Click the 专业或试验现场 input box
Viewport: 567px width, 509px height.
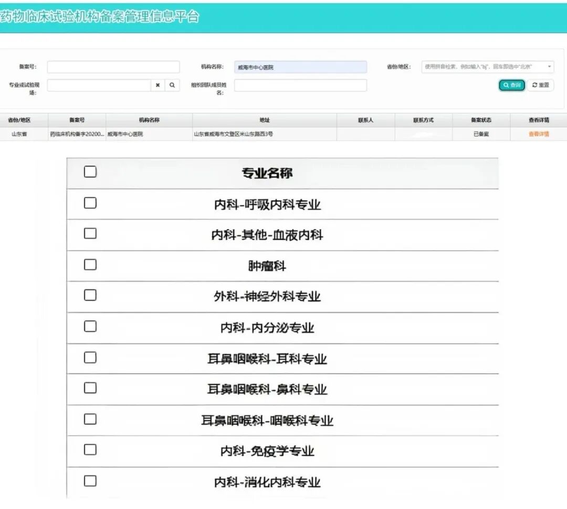pyautogui.click(x=99, y=86)
